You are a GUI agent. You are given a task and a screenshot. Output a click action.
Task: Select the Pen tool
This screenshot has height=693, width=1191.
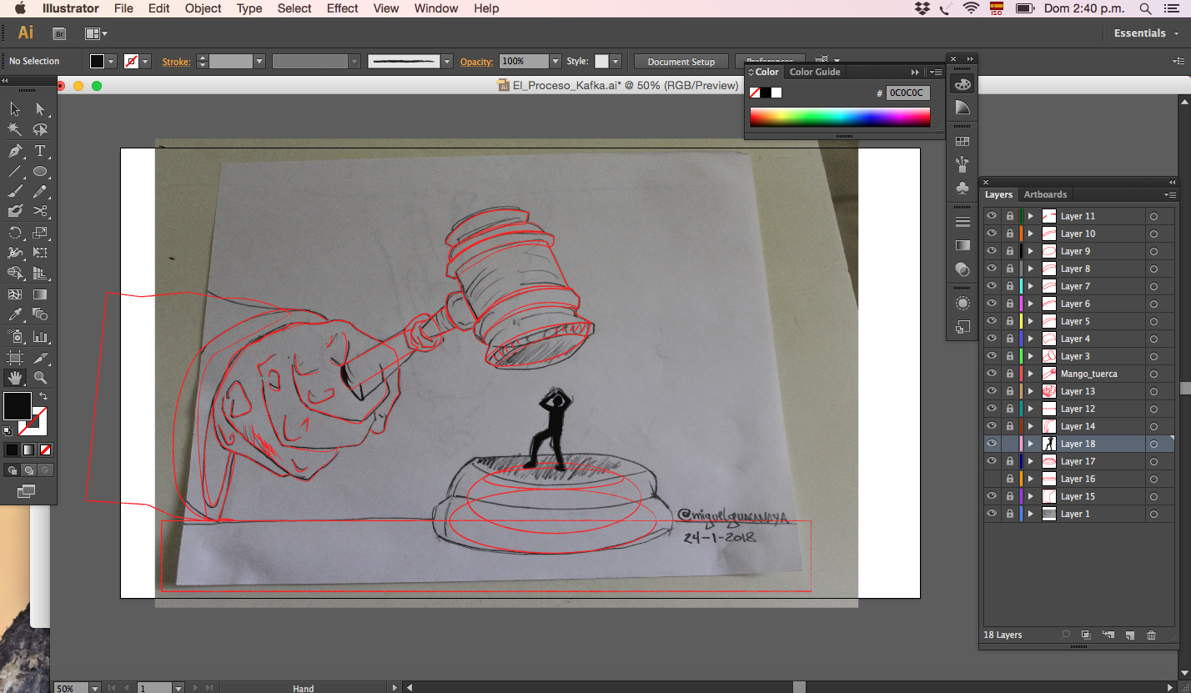pyautogui.click(x=15, y=151)
